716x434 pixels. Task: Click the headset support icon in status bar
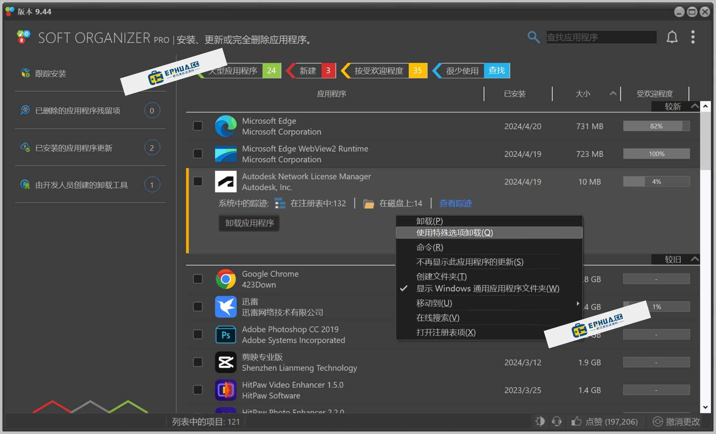pyautogui.click(x=557, y=421)
